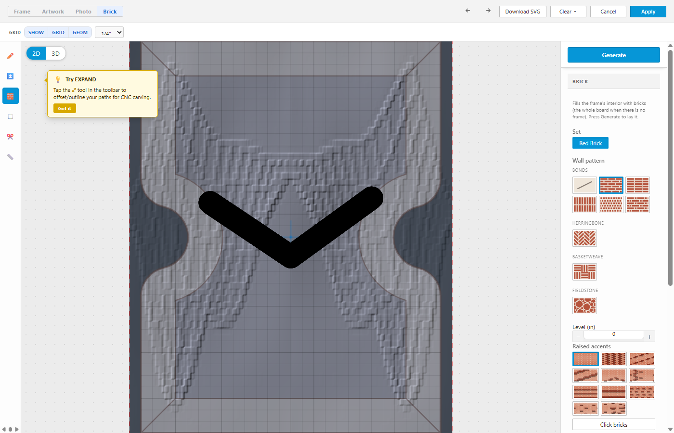674x433 pixels.
Task: Select the dashed rectangle selection tool
Action: click(10, 116)
